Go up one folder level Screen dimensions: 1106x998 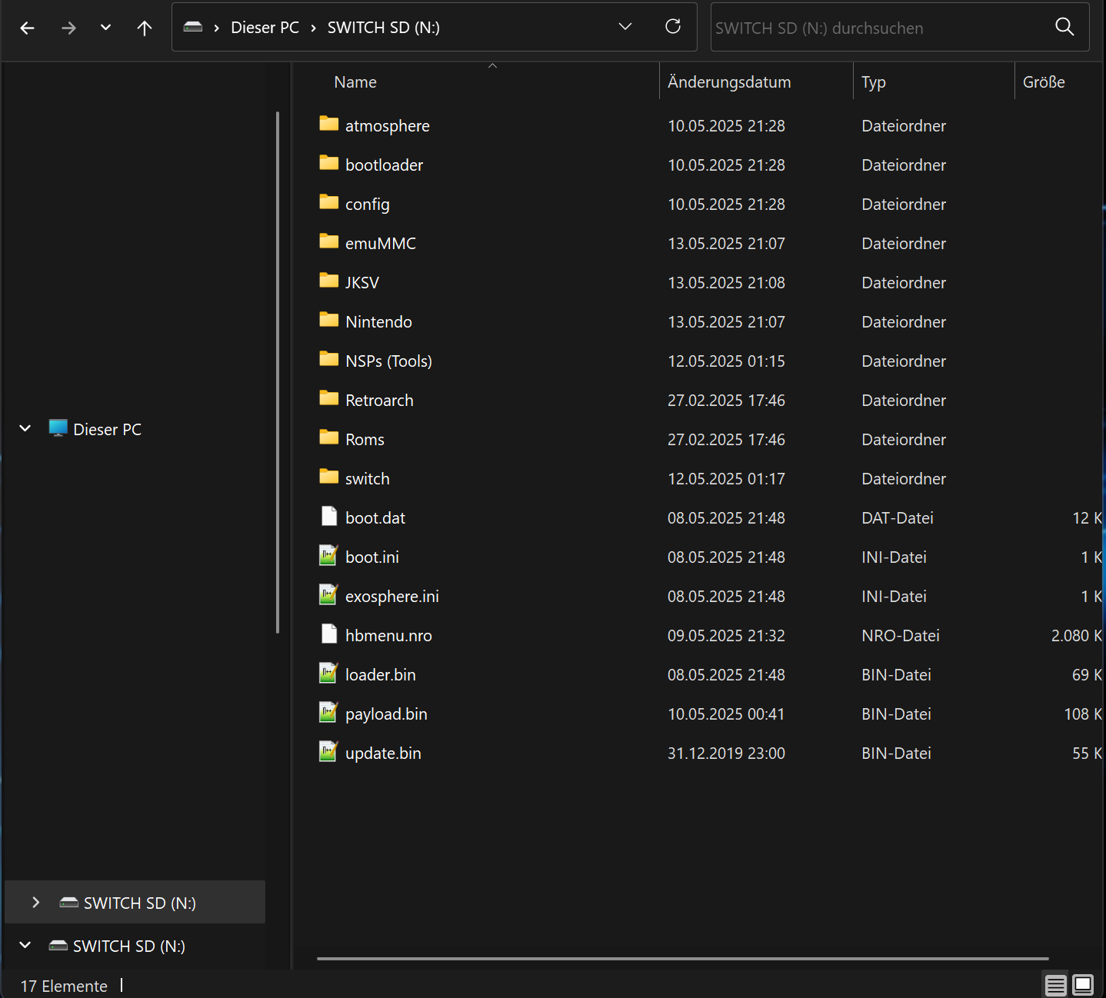[x=145, y=28]
